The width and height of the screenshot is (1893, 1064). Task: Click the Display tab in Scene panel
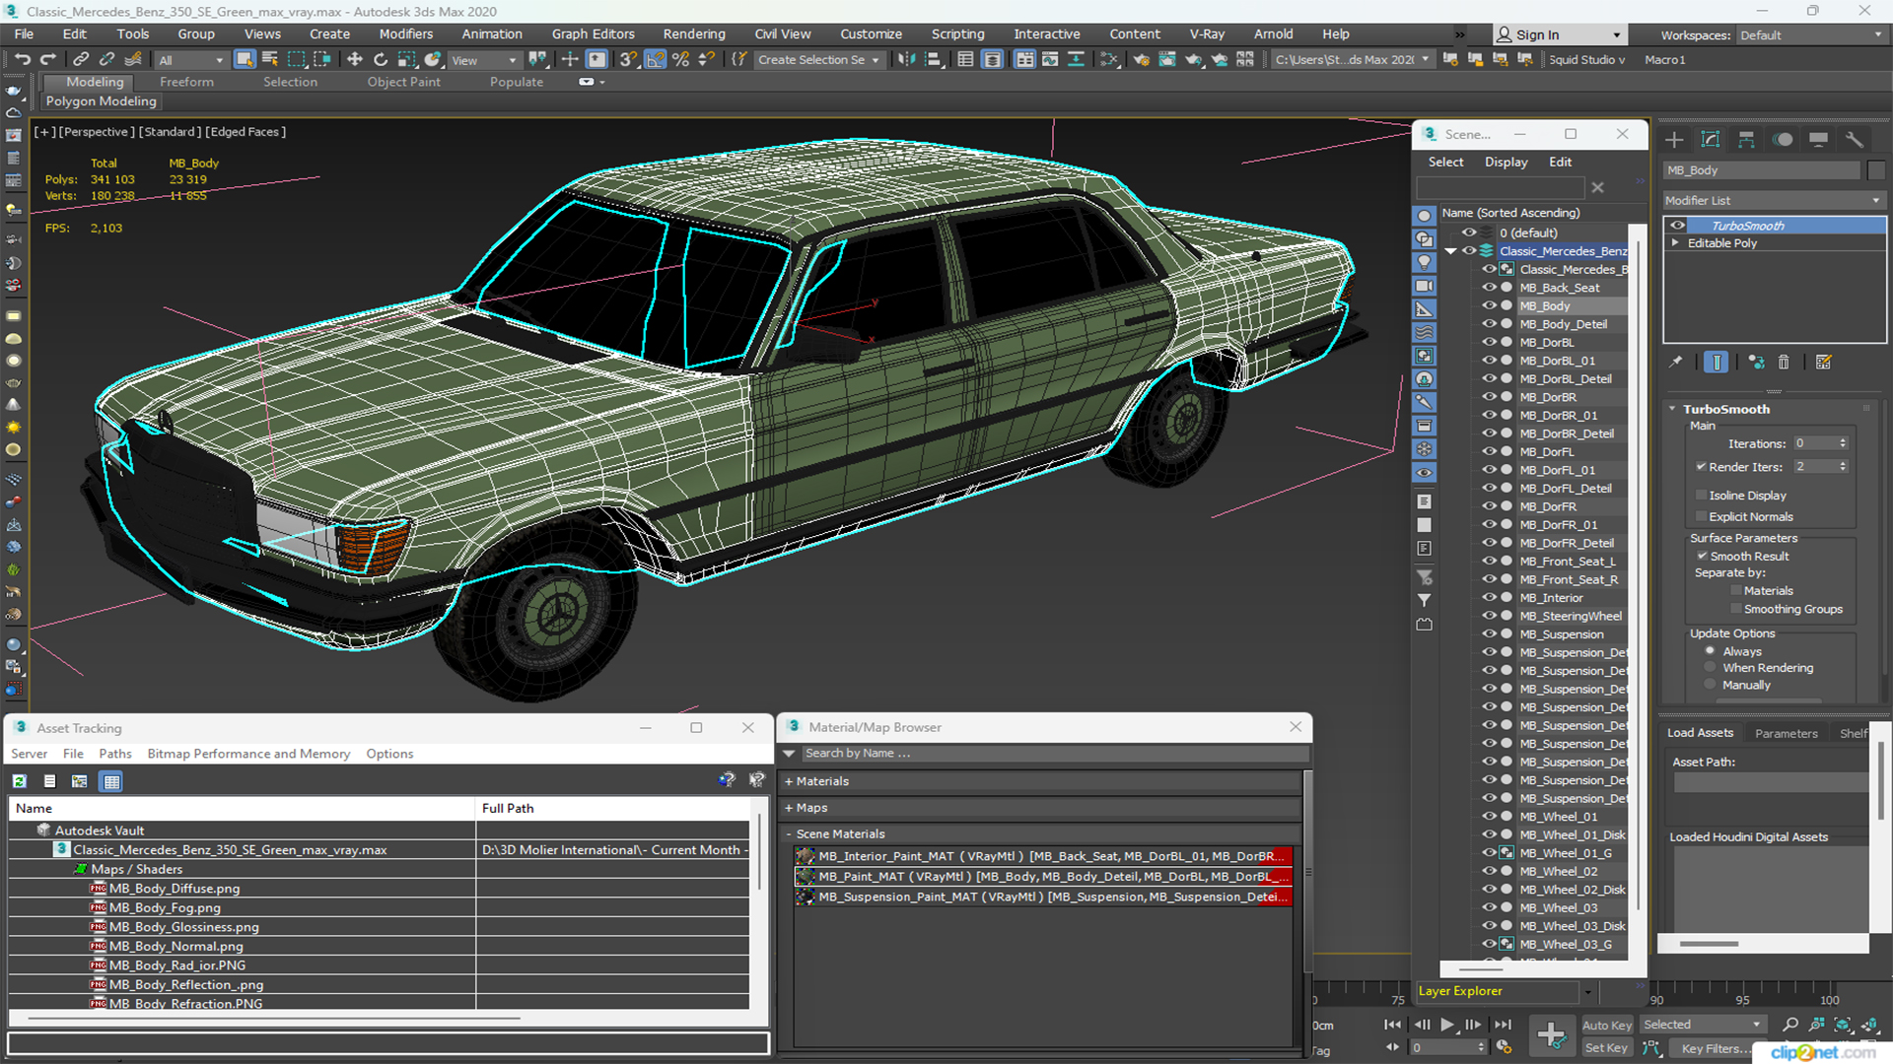point(1505,162)
